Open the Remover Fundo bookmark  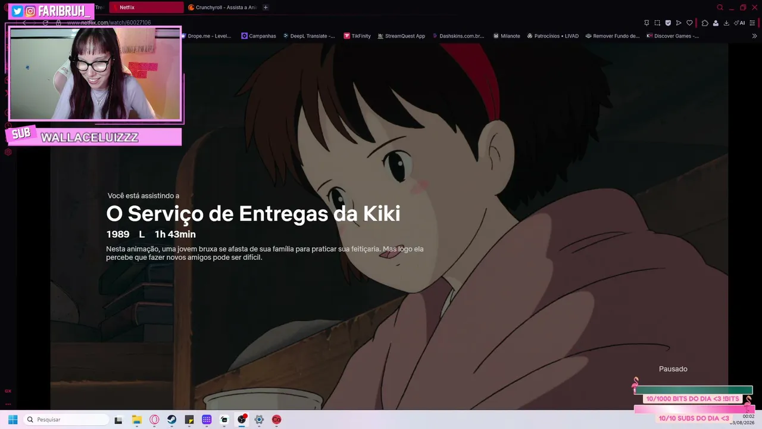coord(612,36)
